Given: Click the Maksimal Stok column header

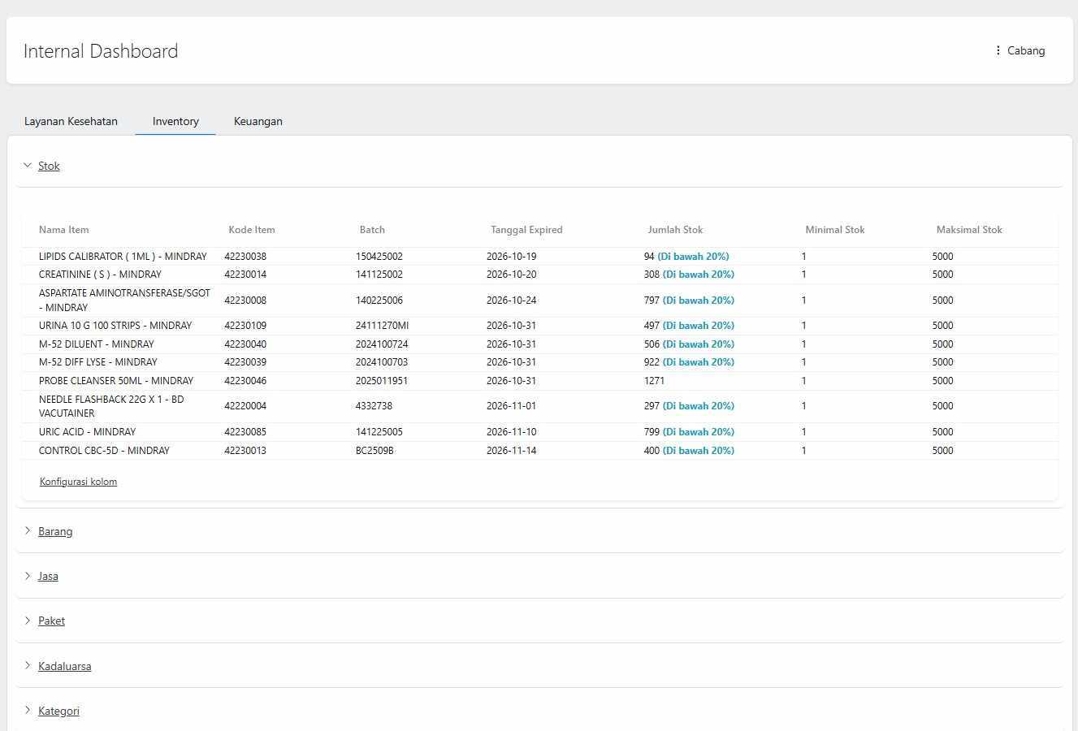Looking at the screenshot, I should pos(969,230).
